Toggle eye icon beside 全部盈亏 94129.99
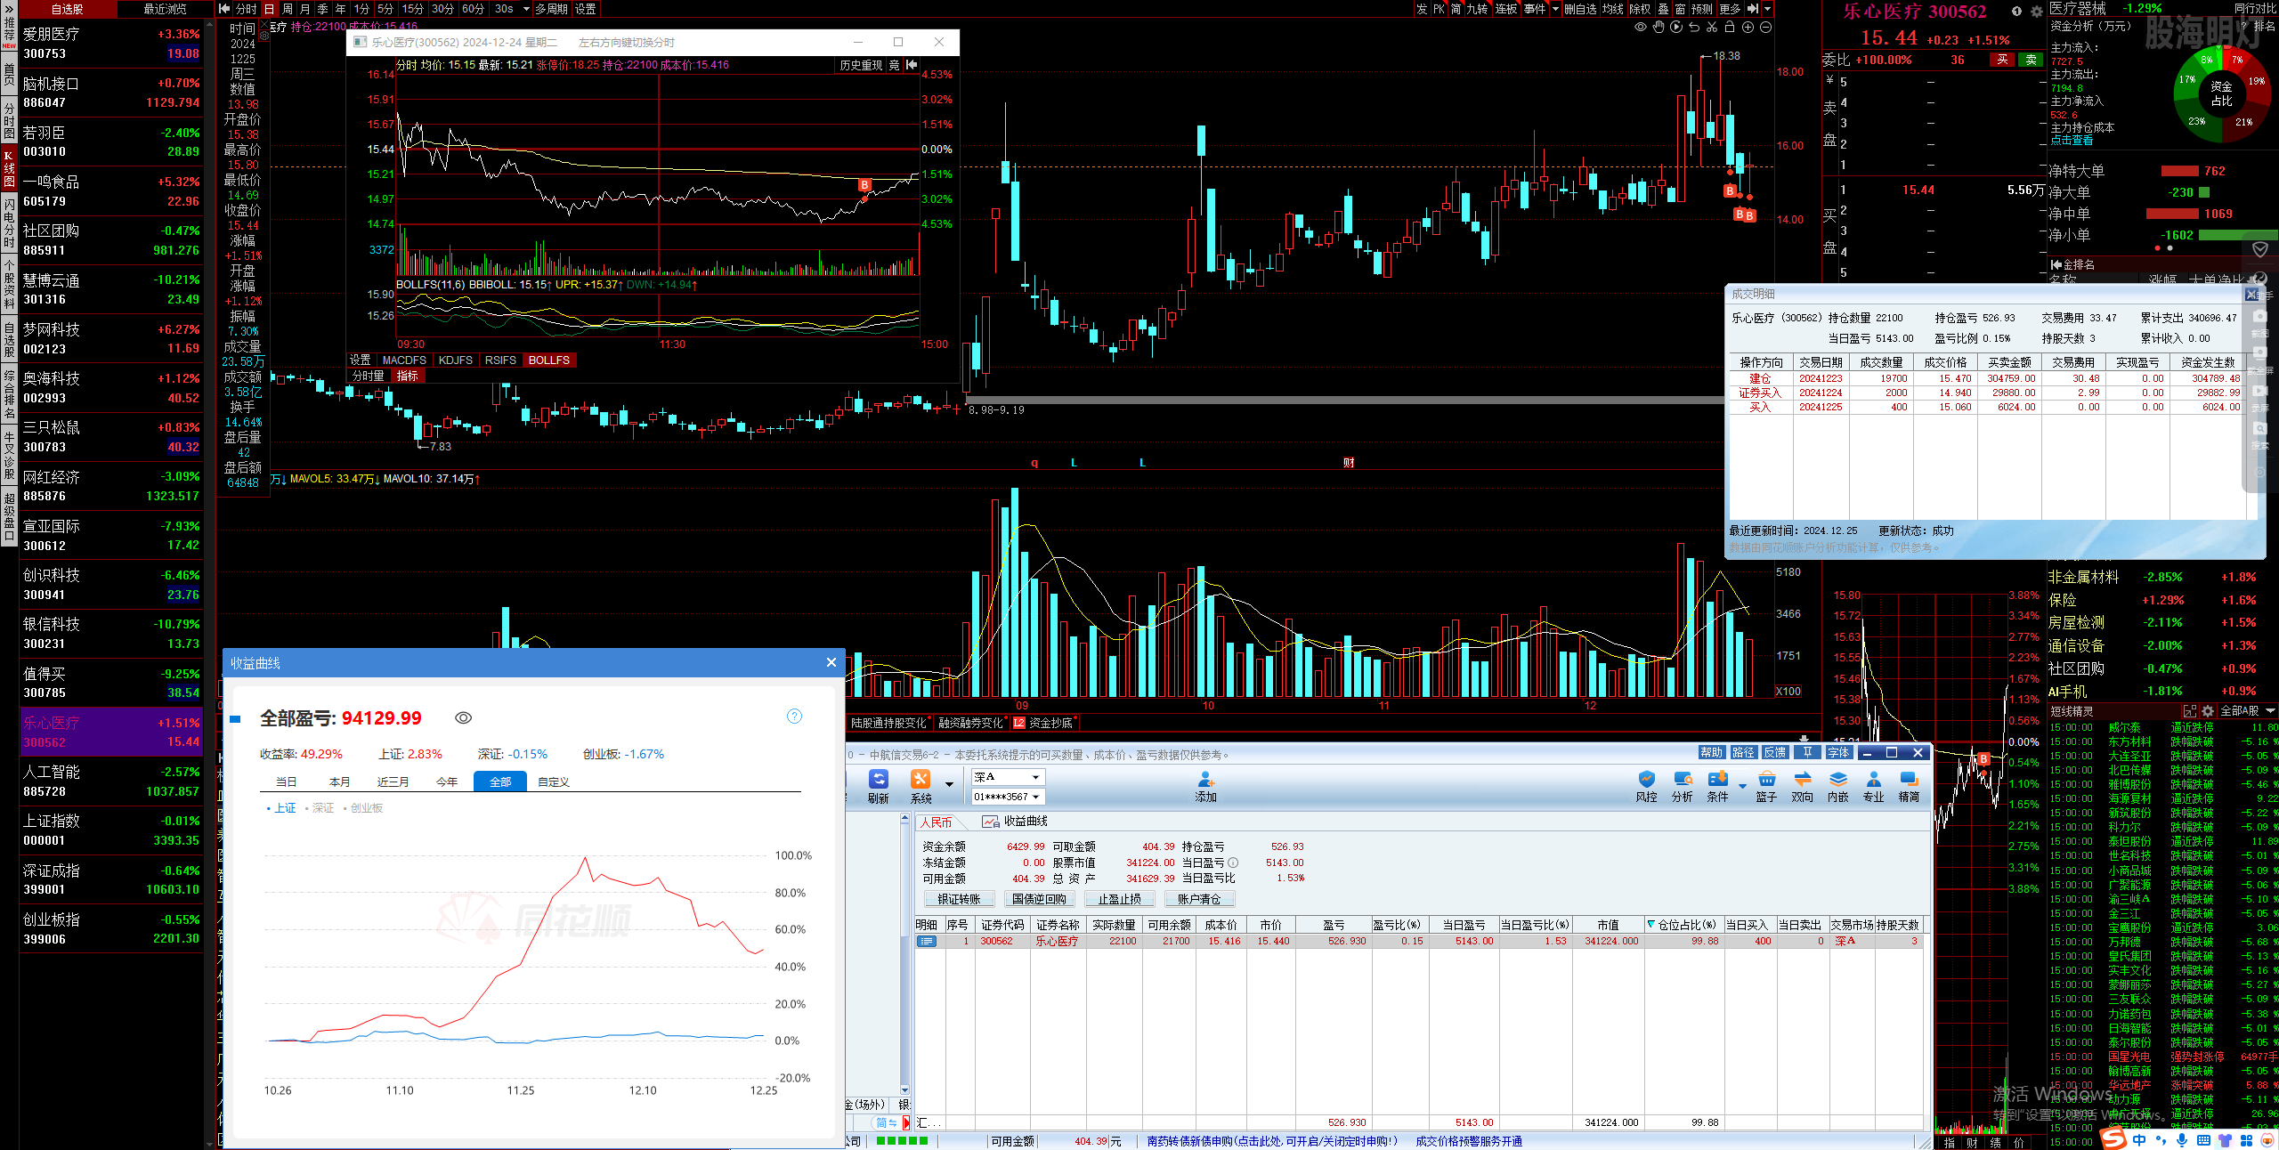Image resolution: width=2279 pixels, height=1150 pixels. (x=463, y=718)
